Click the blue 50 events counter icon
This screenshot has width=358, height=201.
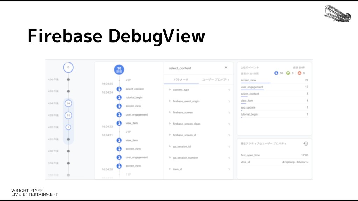[276, 73]
